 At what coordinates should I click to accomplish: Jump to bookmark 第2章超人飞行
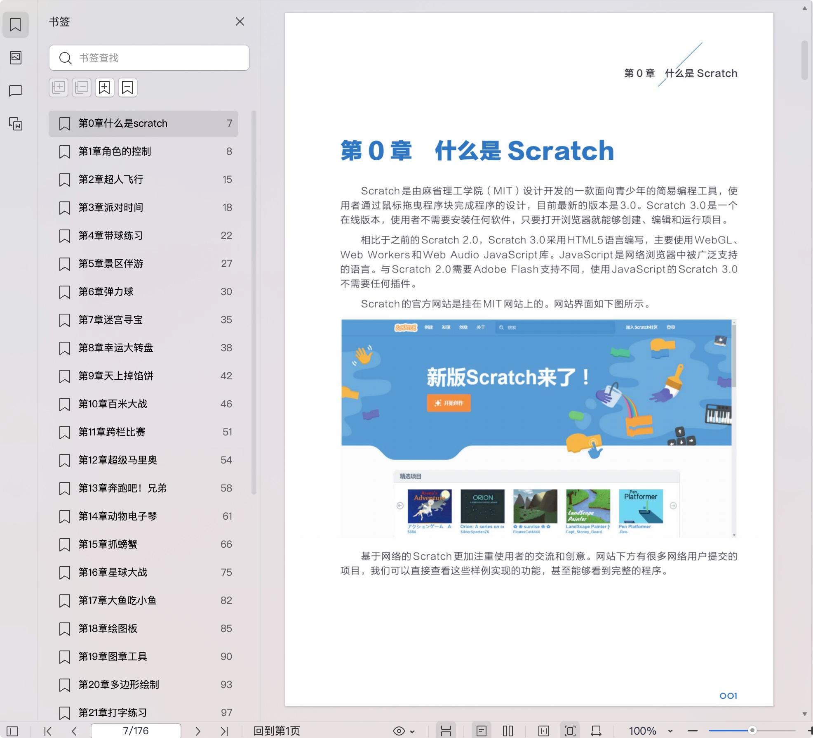click(143, 180)
